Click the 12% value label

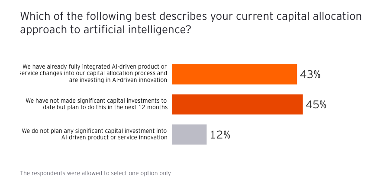point(220,135)
